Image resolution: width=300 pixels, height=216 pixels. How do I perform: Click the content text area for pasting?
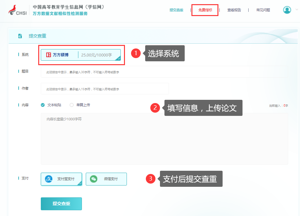[x=164, y=139]
